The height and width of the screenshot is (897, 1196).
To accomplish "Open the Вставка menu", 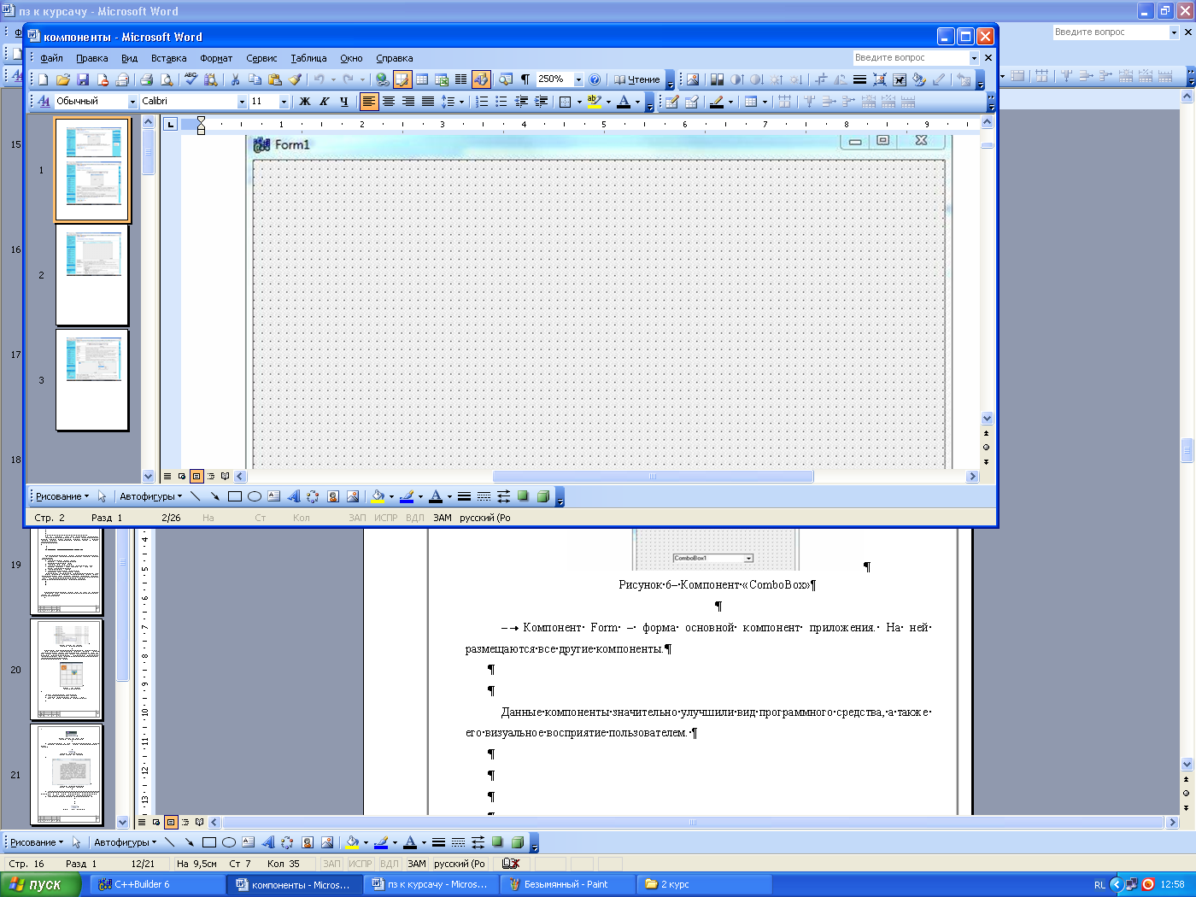I will [168, 58].
